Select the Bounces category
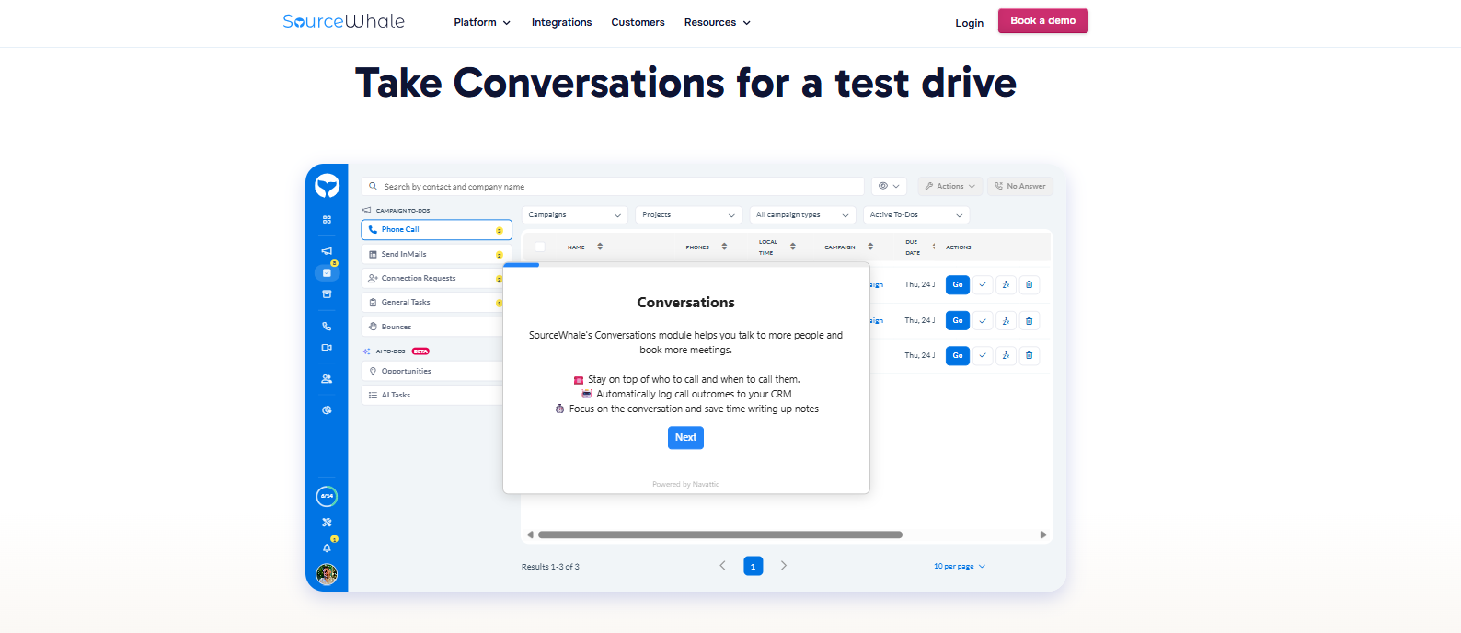This screenshot has height=633, width=1461. [x=432, y=327]
